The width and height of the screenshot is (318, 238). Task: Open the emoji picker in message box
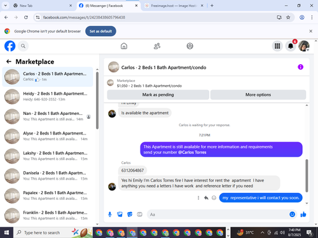pos(292,215)
